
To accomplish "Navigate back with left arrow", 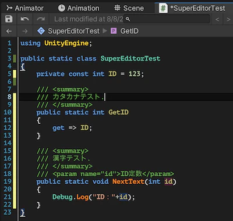I will (x=9, y=31).
